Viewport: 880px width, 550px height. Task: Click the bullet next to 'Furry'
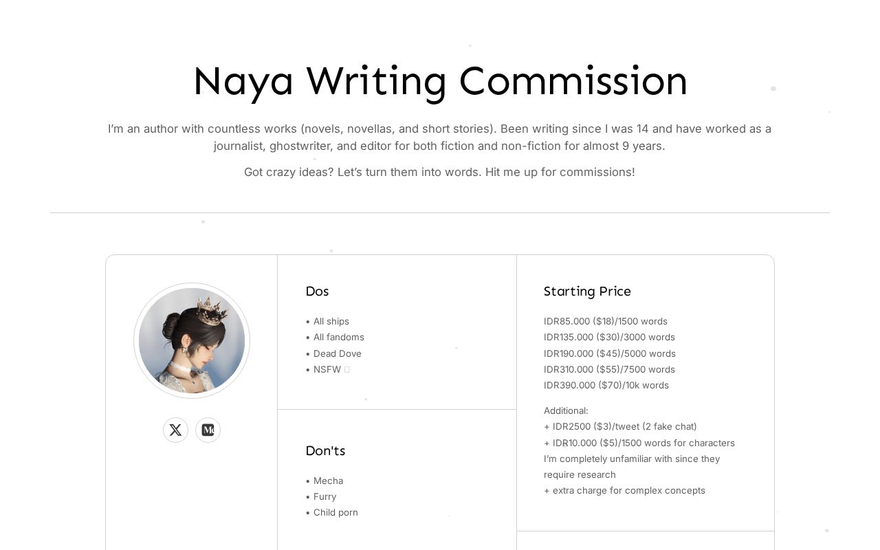pyautogui.click(x=307, y=496)
